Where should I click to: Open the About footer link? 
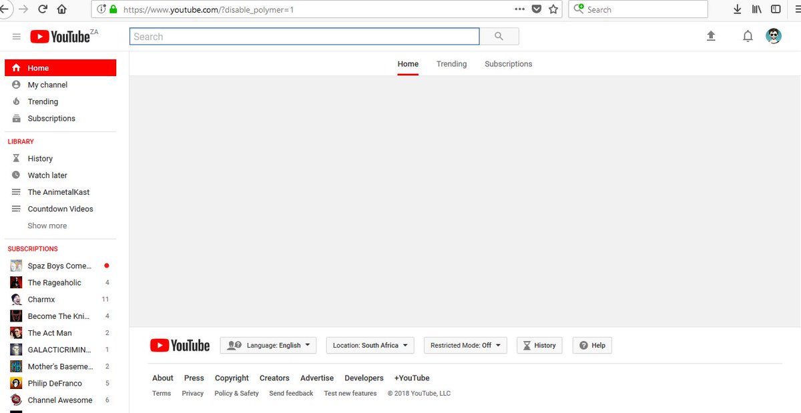pos(163,378)
